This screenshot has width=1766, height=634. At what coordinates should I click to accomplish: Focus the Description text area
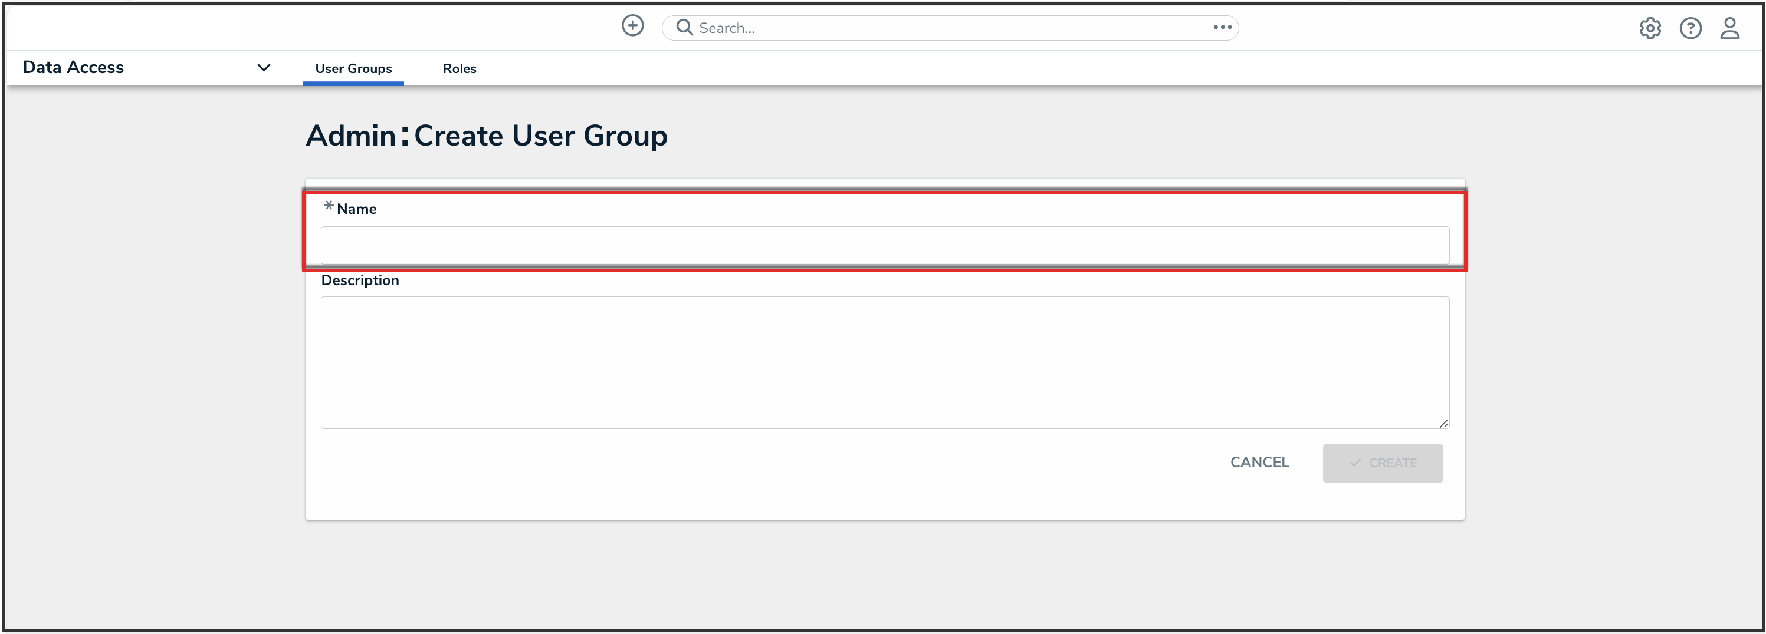click(884, 362)
